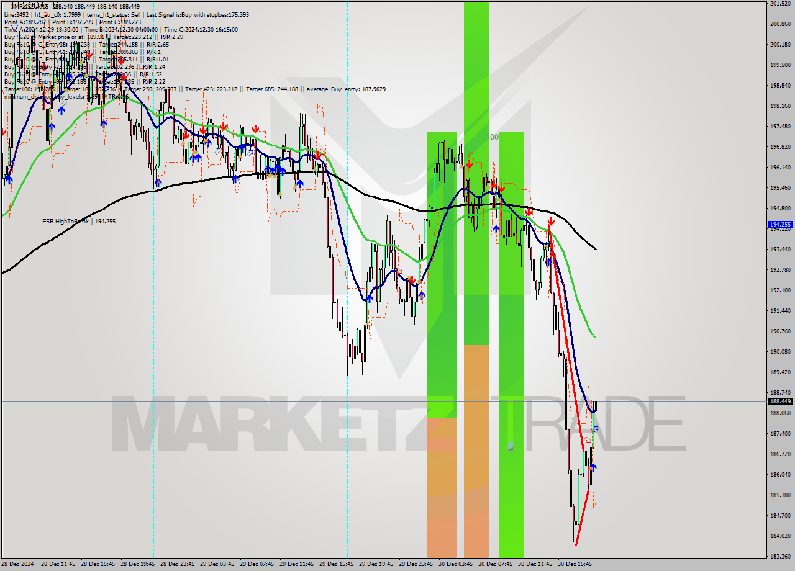
Task: Click the red sell arrow above the 194.255 line
Action: (x=551, y=220)
